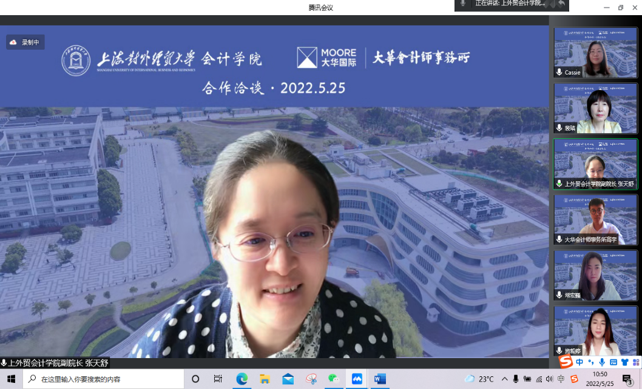Image resolution: width=642 pixels, height=389 pixels.
Task: Open Windows Start menu
Action: (x=11, y=379)
